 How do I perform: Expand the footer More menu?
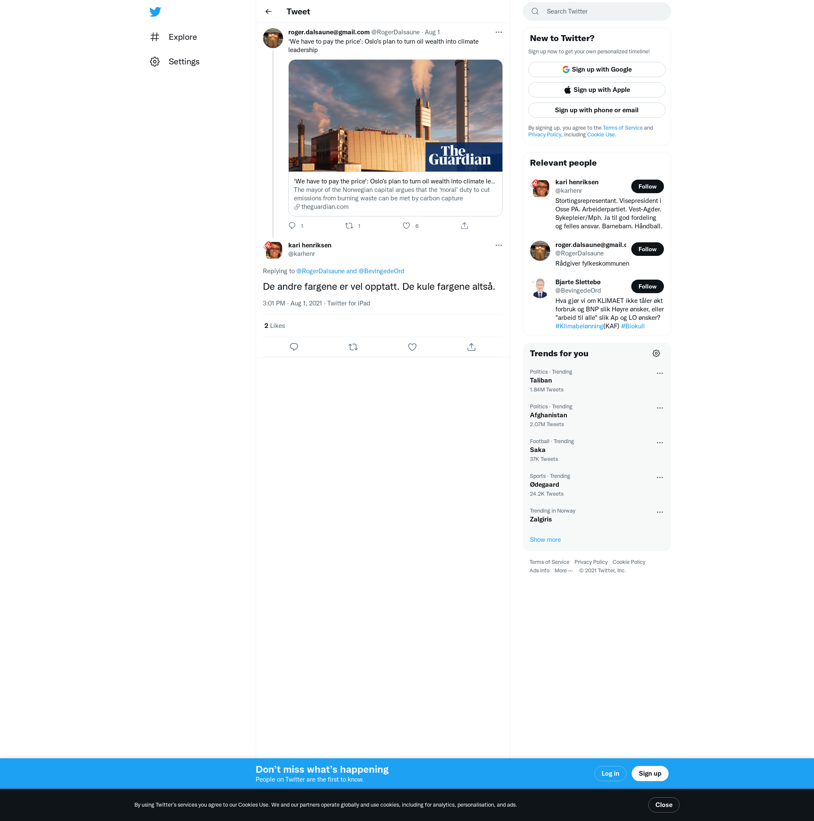[x=563, y=571]
